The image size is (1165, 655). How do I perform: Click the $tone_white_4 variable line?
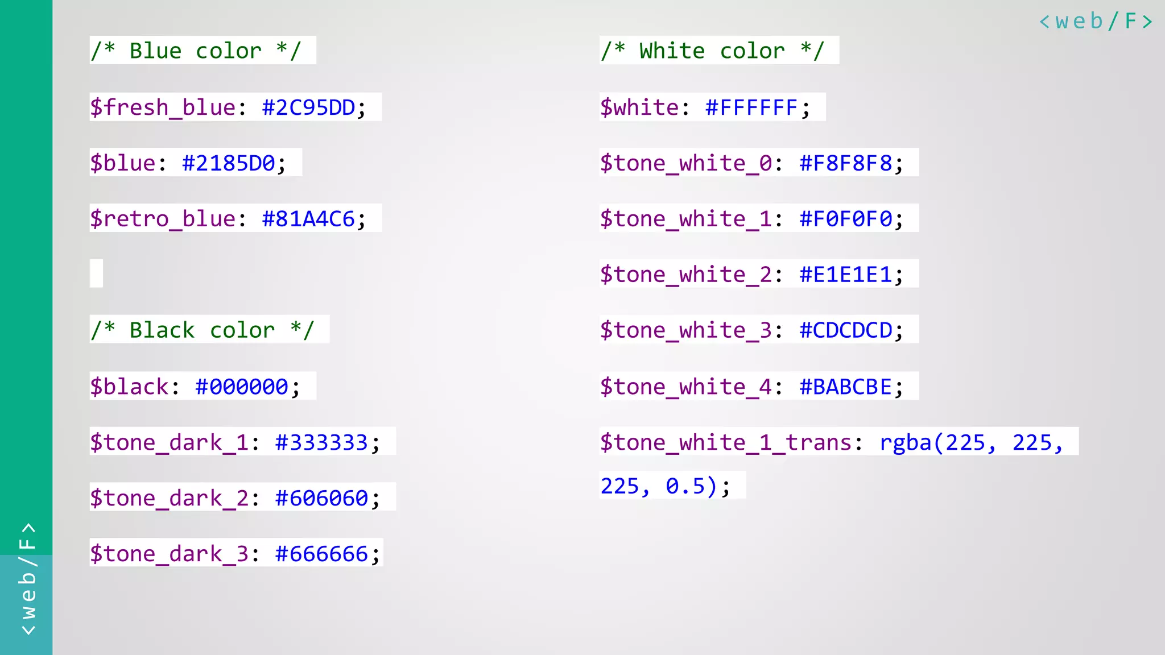pos(758,387)
